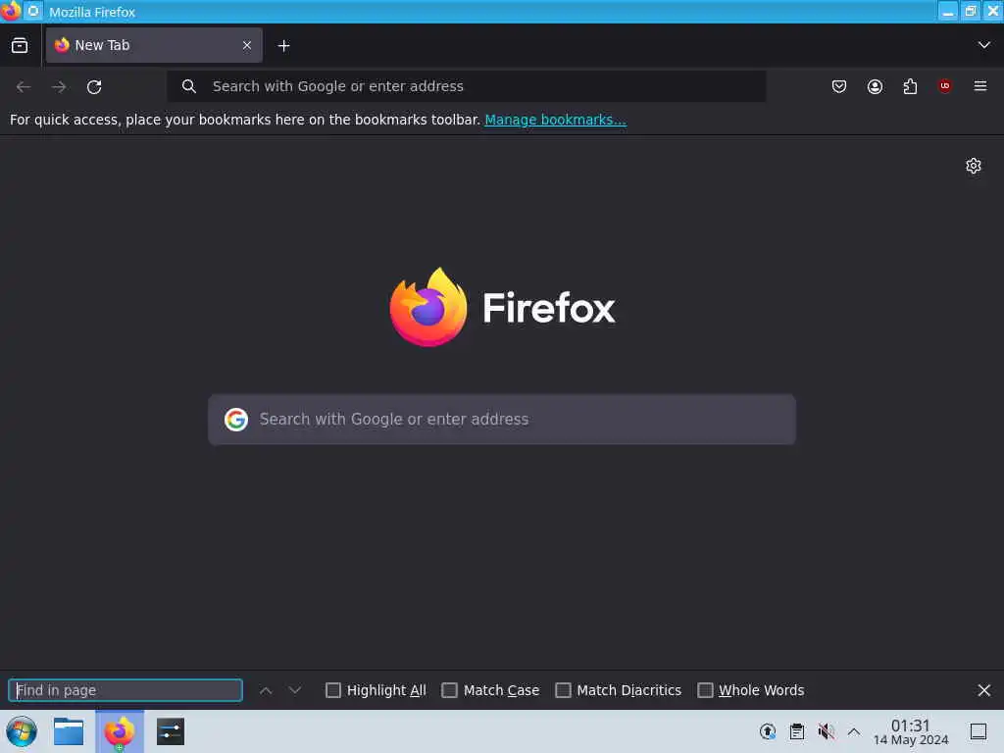Image resolution: width=1004 pixels, height=753 pixels.
Task: Enable the Whole Words checkbox
Action: click(x=705, y=690)
